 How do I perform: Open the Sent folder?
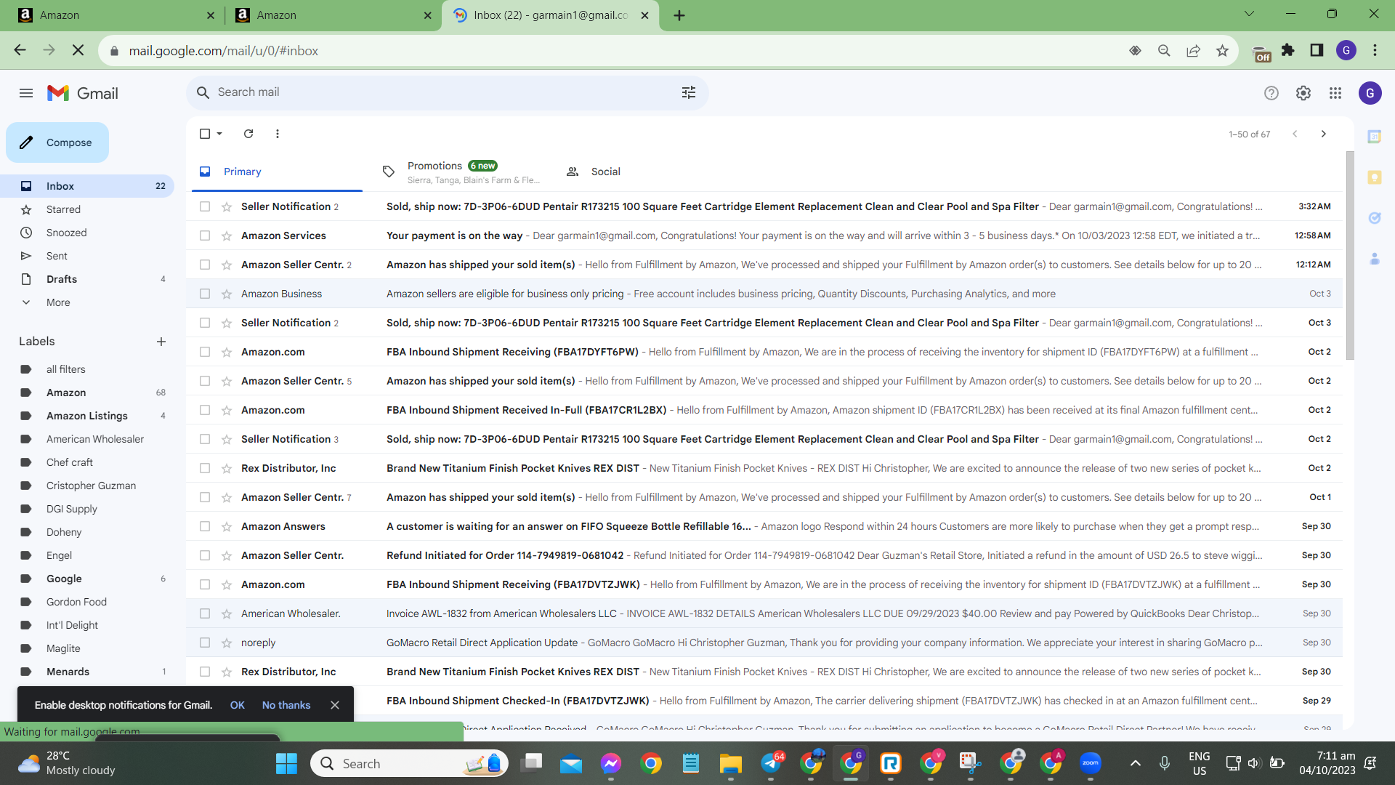pyautogui.click(x=87, y=256)
